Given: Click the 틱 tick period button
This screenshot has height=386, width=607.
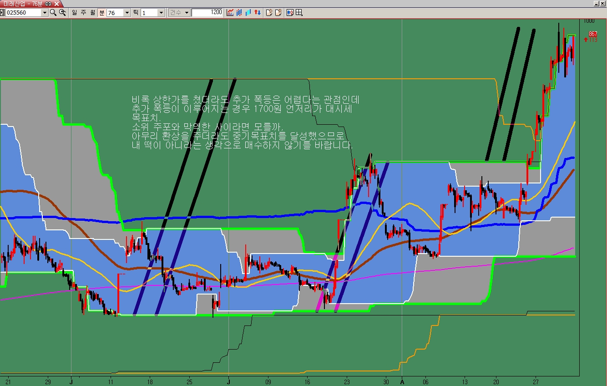Looking at the screenshot, I should [136, 13].
